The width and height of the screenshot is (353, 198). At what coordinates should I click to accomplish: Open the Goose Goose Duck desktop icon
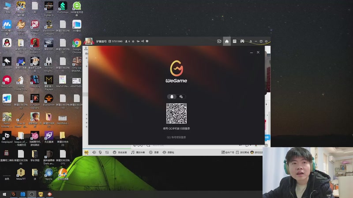coord(21,83)
